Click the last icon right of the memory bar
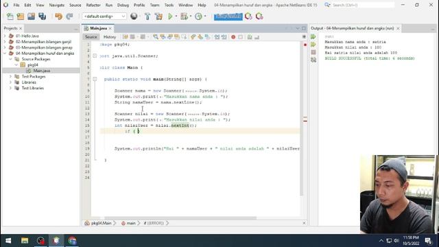439x247 pixels. tap(259, 16)
